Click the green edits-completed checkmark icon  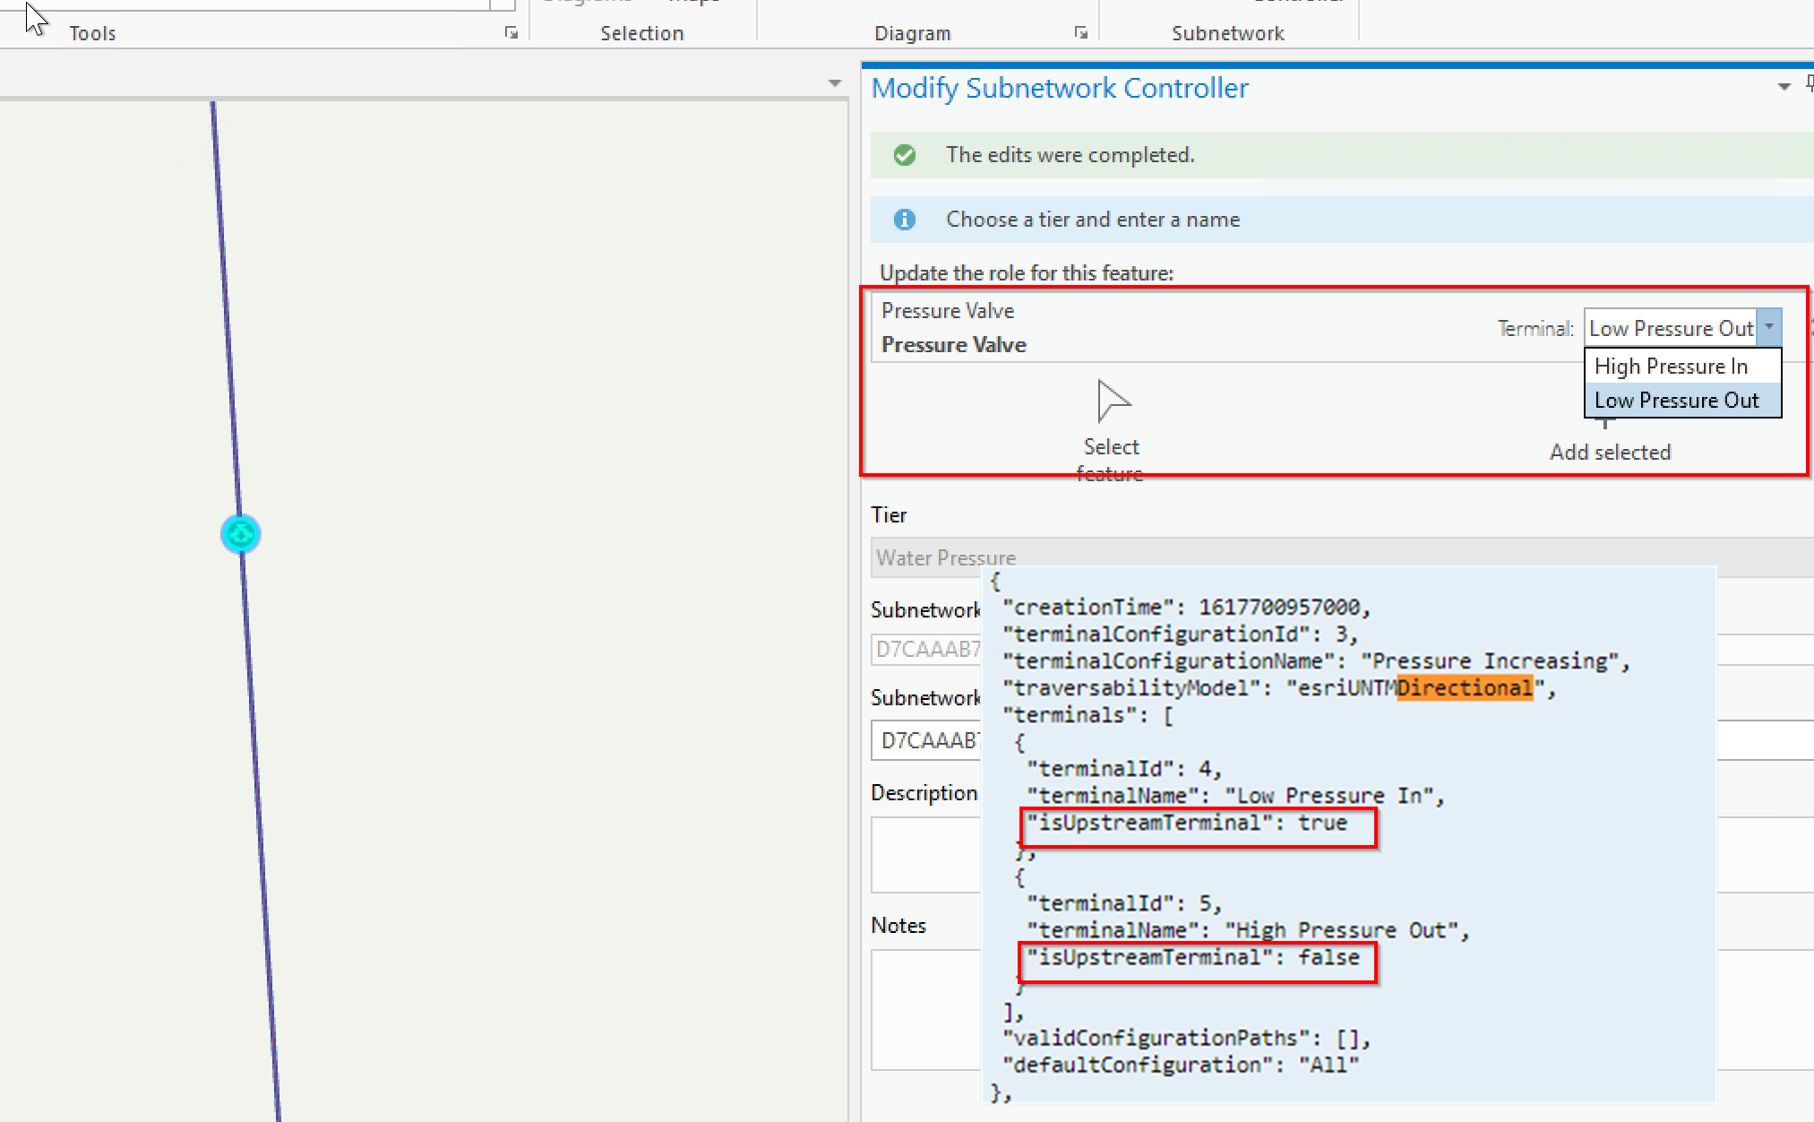[x=905, y=154]
